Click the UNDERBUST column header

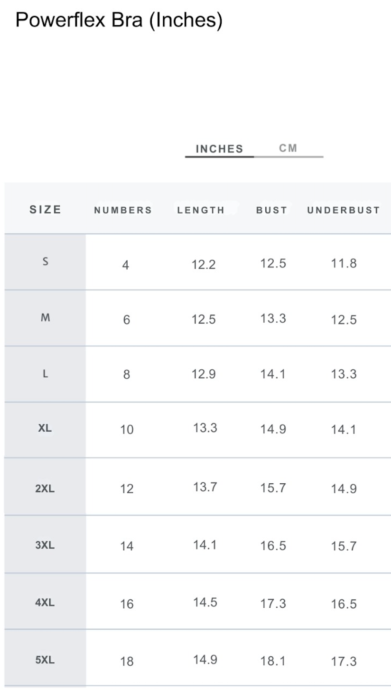point(344,210)
